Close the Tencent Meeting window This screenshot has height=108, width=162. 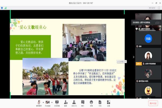click(x=160, y=3)
